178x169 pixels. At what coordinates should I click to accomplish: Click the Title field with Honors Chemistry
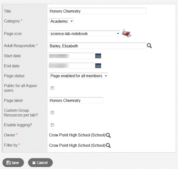click(98, 11)
